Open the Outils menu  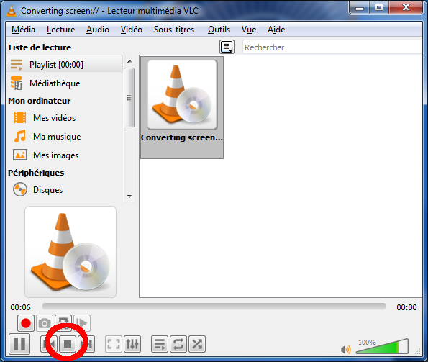tap(219, 30)
